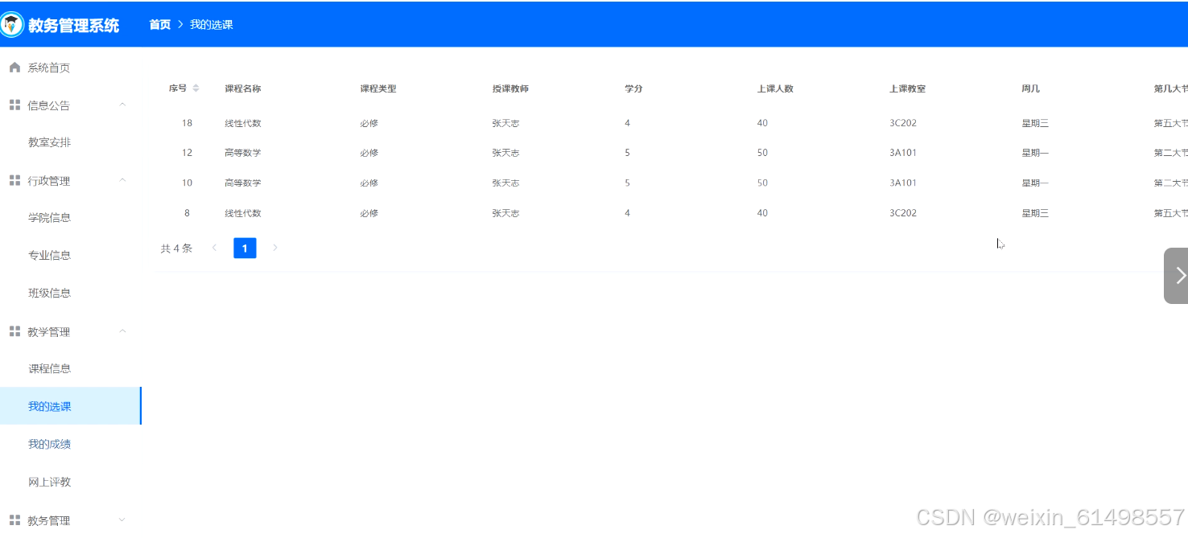Click the next page arrow
This screenshot has height=538, width=1188.
pyautogui.click(x=275, y=248)
